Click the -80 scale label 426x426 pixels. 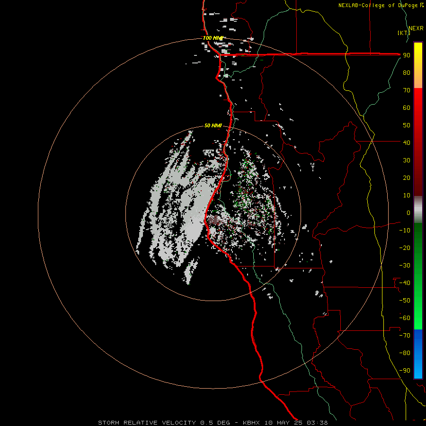pyautogui.click(x=405, y=353)
